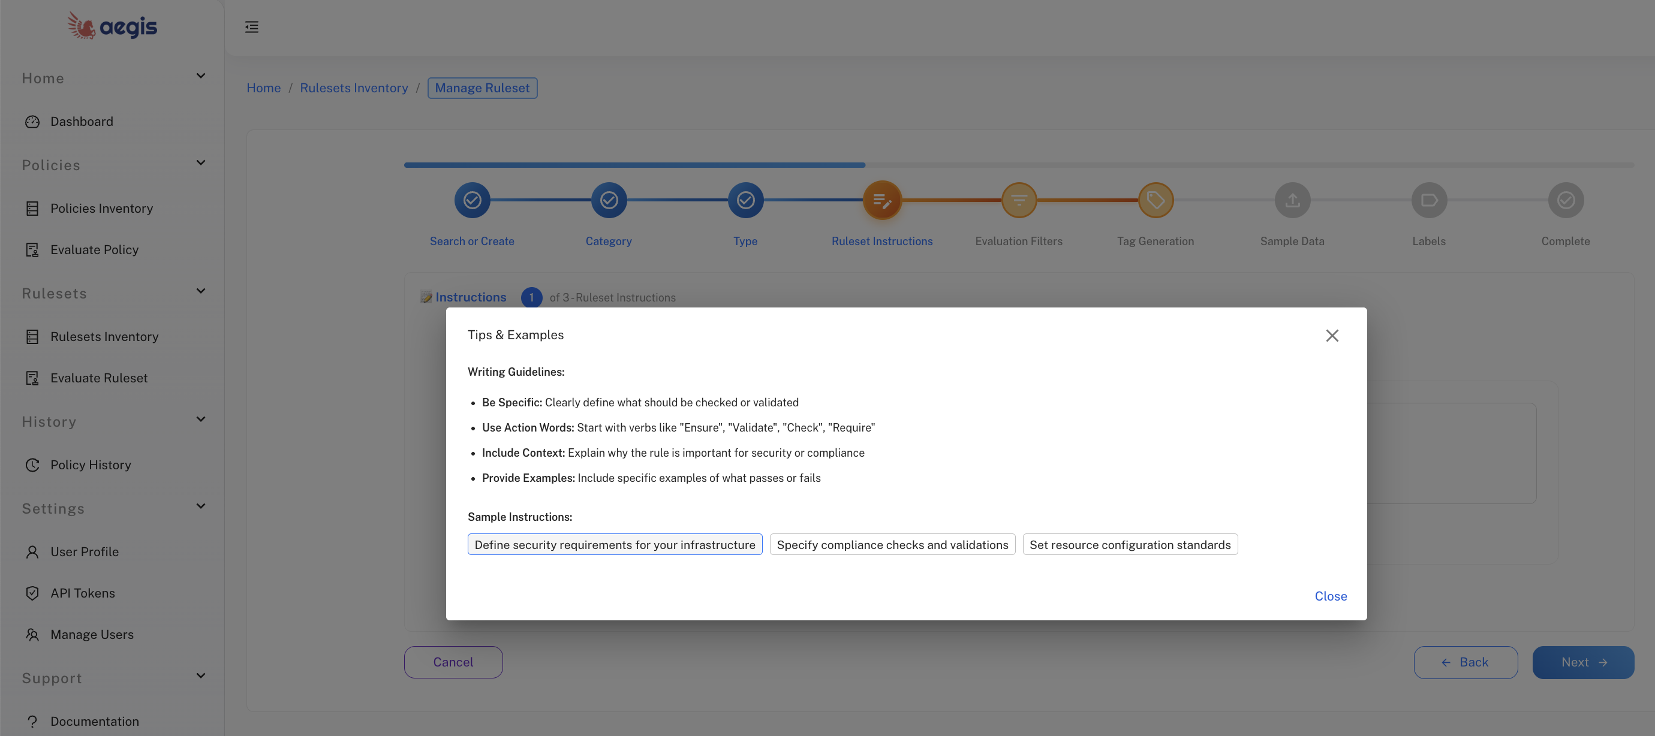Click the Evaluate Ruleset icon
Viewport: 1655px width, 736px height.
click(32, 378)
